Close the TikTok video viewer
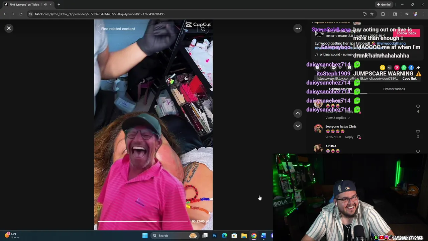The image size is (428, 241). [9, 28]
